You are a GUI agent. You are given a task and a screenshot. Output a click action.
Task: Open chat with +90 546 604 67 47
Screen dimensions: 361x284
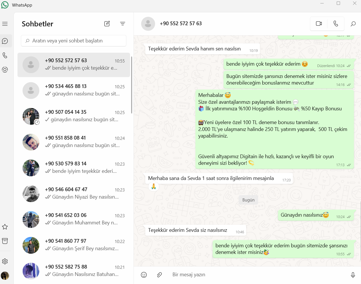coord(74,194)
